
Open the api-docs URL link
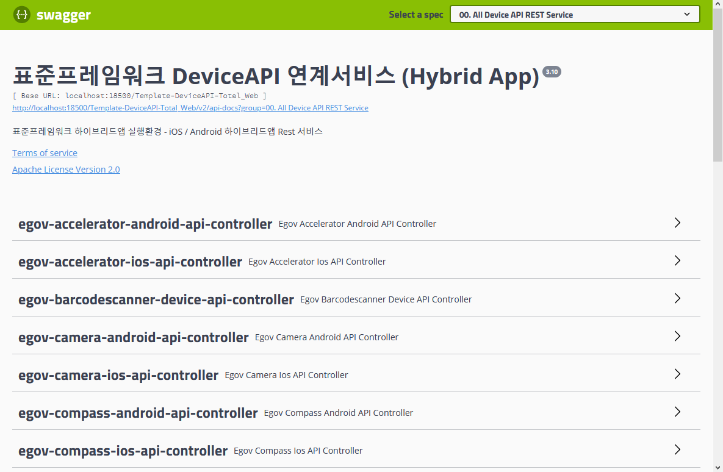click(190, 108)
